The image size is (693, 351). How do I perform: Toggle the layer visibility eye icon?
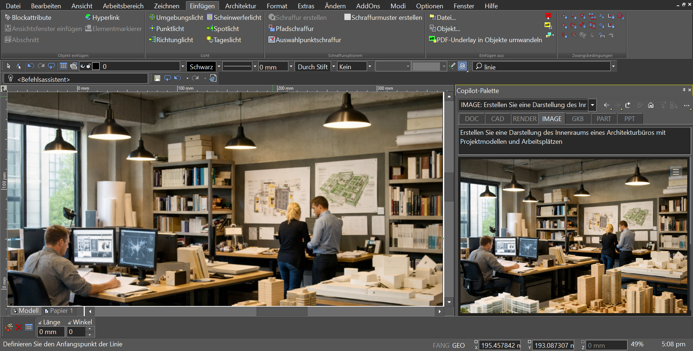click(83, 66)
